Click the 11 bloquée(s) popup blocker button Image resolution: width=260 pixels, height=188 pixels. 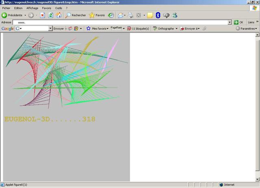tap(138, 29)
